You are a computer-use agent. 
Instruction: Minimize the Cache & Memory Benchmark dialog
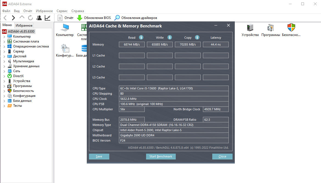216,25
